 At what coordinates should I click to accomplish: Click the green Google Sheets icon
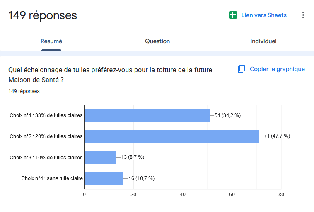pyautogui.click(x=233, y=15)
